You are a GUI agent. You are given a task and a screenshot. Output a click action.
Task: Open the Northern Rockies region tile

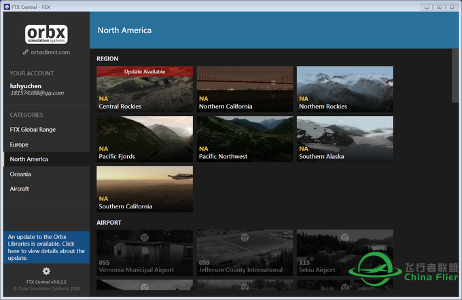click(345, 89)
